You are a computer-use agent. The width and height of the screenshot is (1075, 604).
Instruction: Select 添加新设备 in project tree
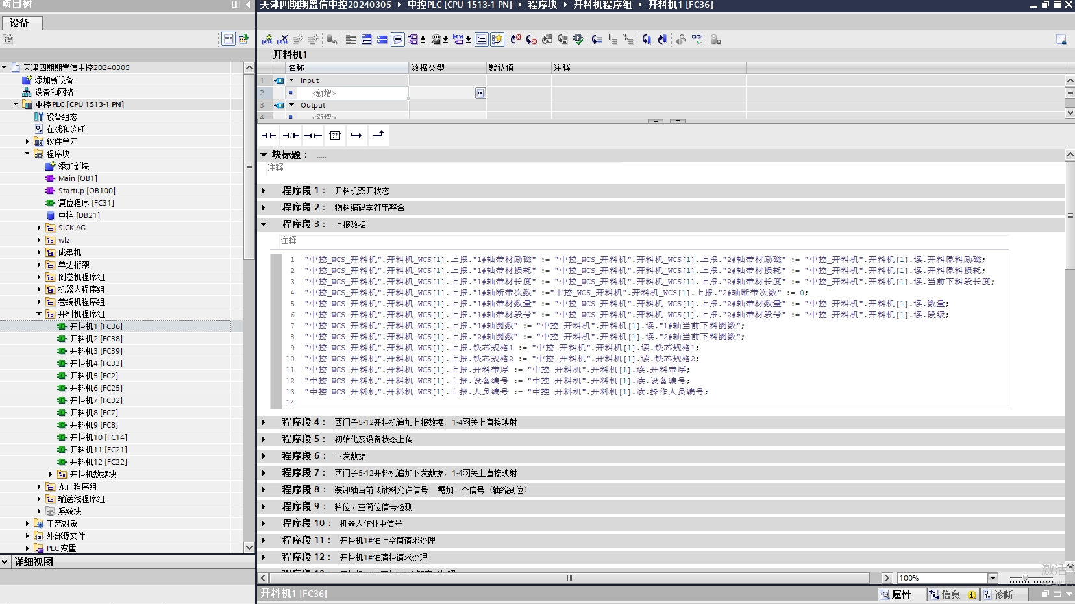pos(54,80)
